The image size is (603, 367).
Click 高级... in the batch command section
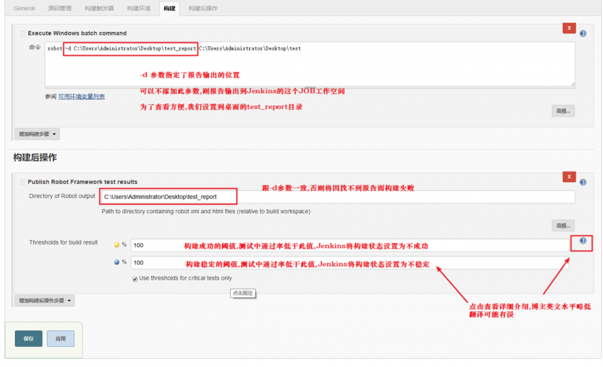tap(562, 110)
